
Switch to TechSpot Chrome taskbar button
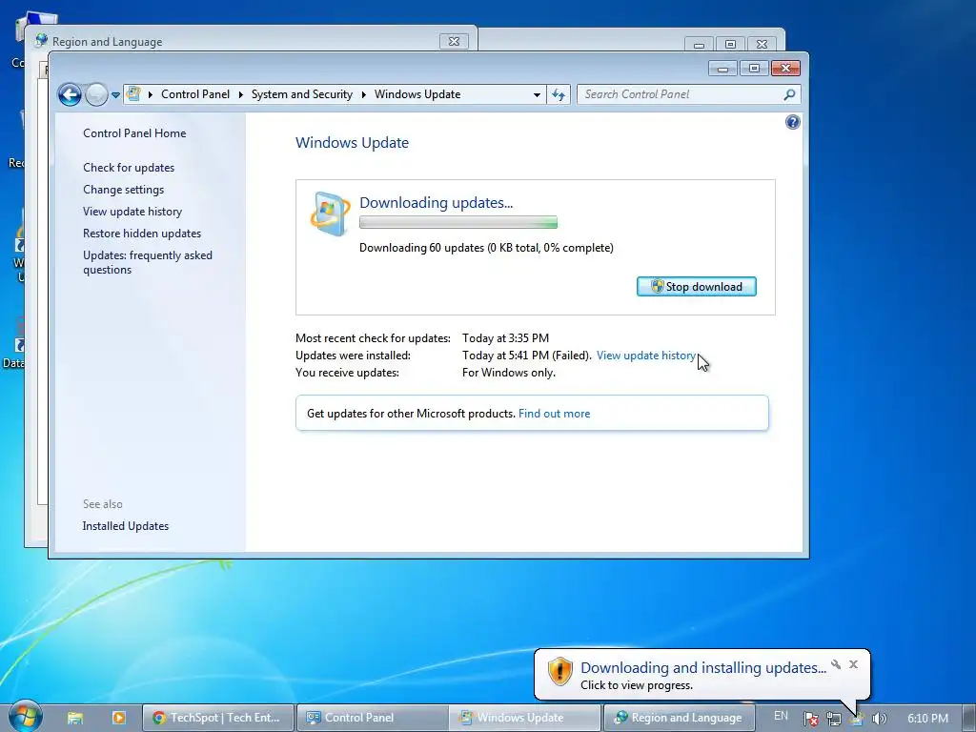click(216, 718)
